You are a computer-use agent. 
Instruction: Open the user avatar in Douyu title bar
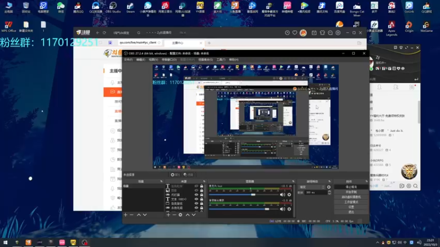[304, 33]
